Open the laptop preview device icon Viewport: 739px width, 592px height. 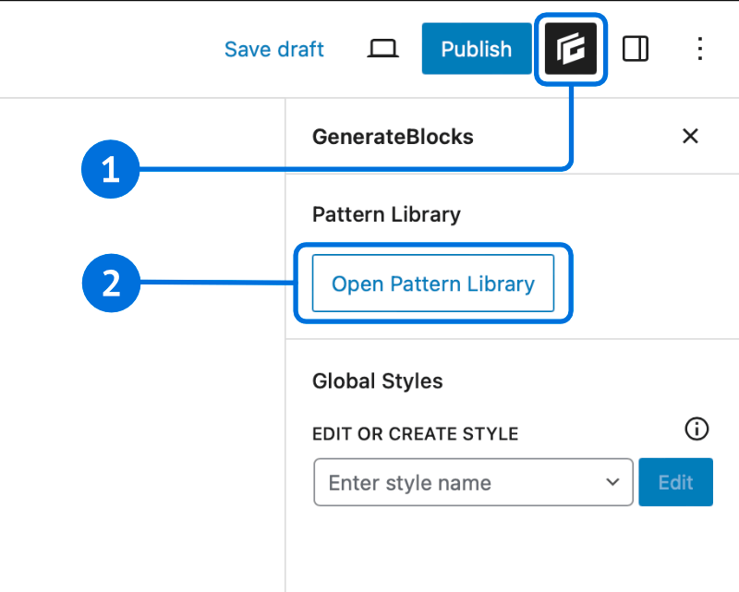tap(382, 49)
